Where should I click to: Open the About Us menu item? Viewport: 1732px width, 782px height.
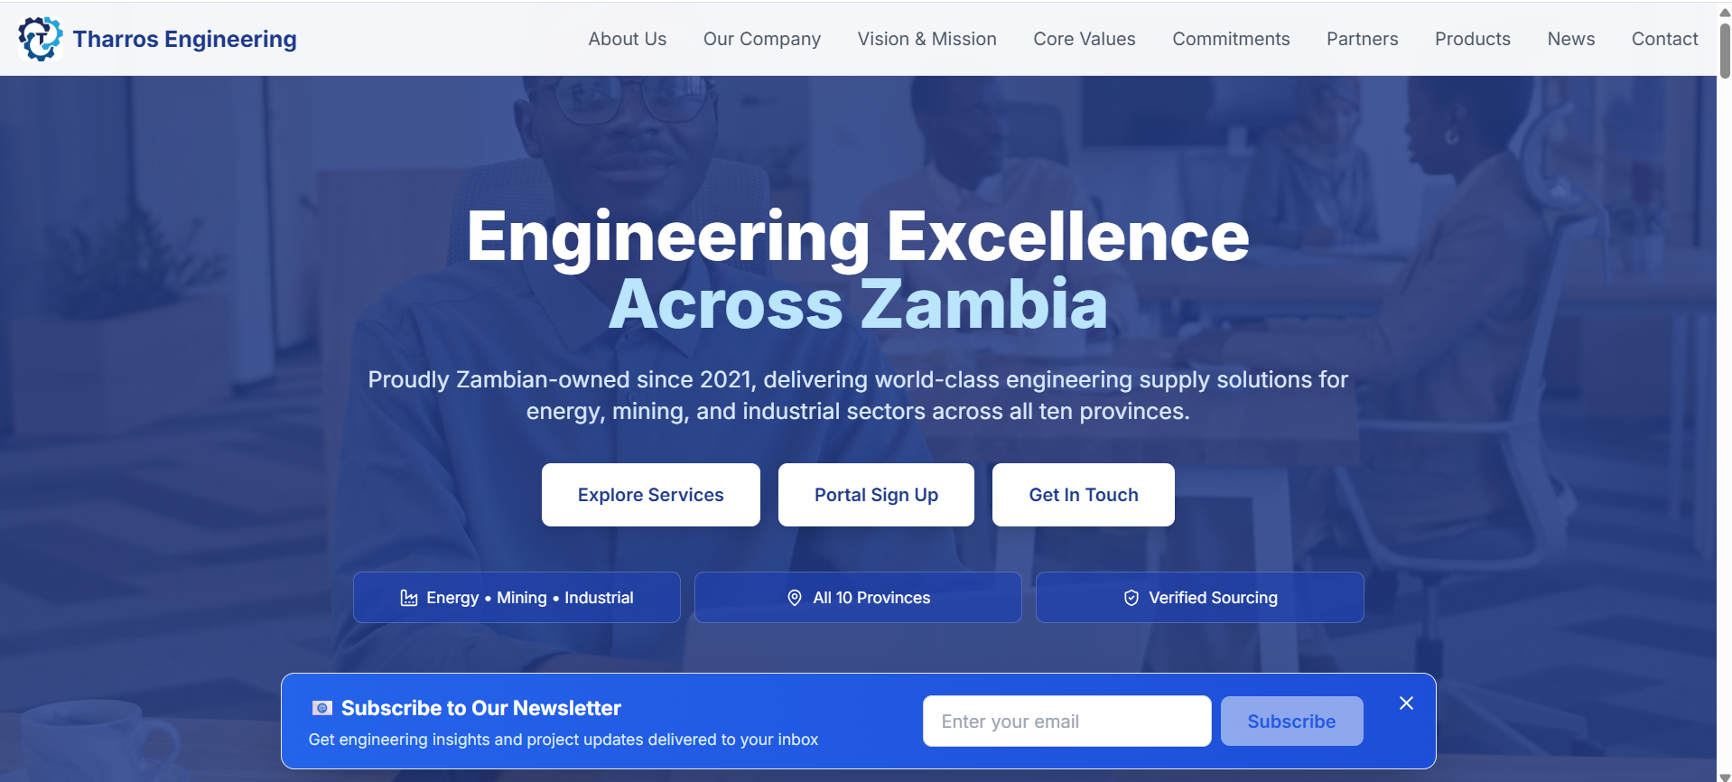pyautogui.click(x=627, y=39)
